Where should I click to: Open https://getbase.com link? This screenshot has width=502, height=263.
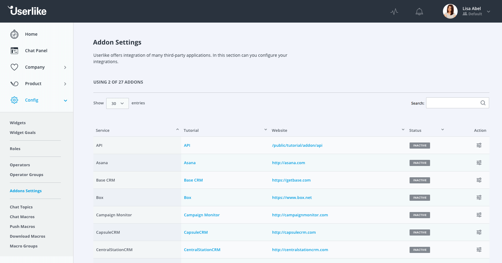(x=291, y=180)
